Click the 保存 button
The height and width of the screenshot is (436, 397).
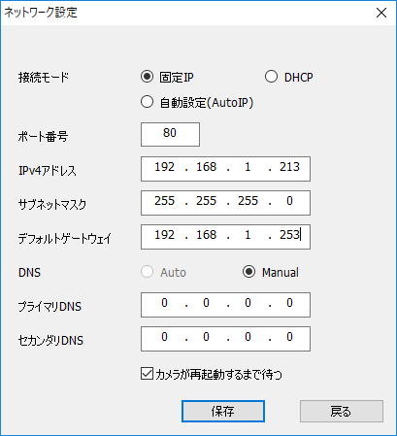click(223, 411)
